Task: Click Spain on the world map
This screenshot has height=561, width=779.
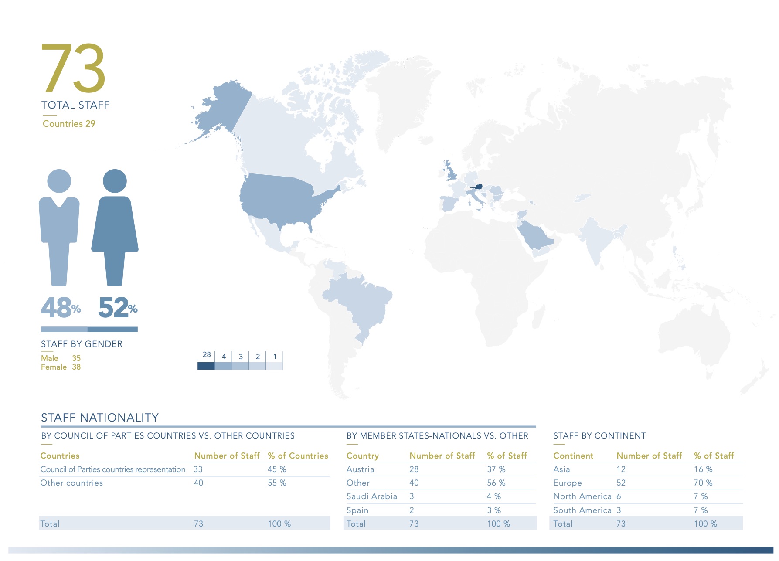Action: (x=449, y=204)
